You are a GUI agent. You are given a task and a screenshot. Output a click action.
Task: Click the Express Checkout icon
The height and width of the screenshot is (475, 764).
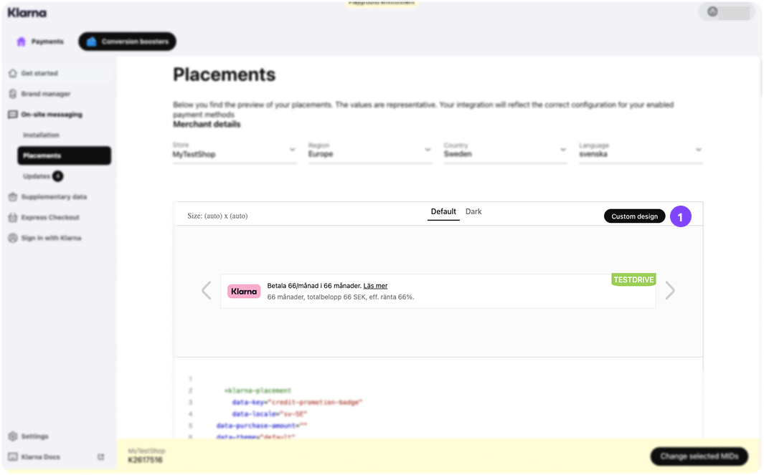pyautogui.click(x=13, y=217)
